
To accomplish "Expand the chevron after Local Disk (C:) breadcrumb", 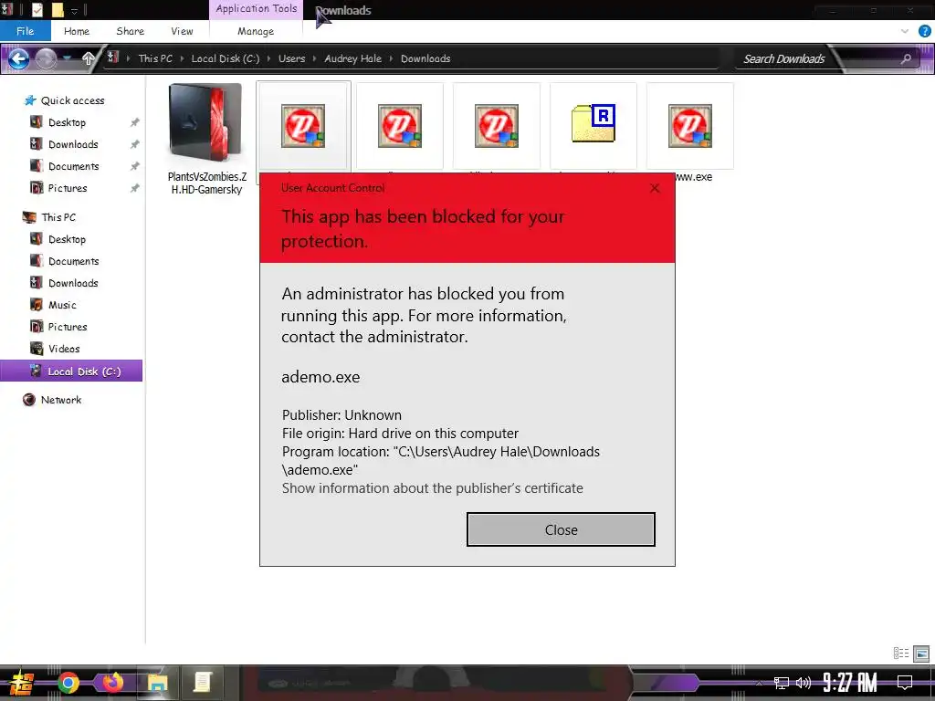I will [269, 58].
